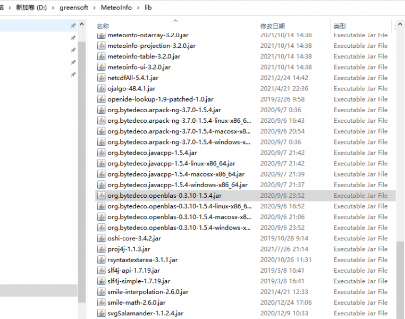
Task: Go to MeteoInfo in the address path
Action: pyautogui.click(x=116, y=8)
